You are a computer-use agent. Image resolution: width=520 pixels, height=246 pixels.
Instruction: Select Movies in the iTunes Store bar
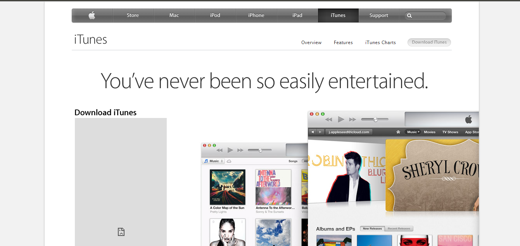pos(430,132)
